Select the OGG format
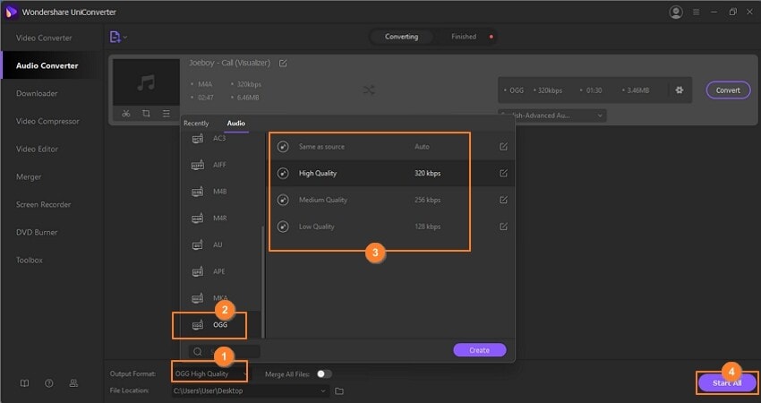The image size is (761, 403). 220,325
